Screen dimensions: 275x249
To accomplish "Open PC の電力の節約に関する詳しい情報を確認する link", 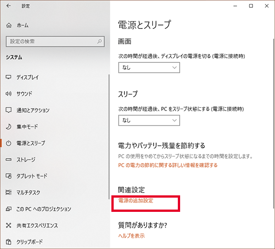I will pos(168,165).
